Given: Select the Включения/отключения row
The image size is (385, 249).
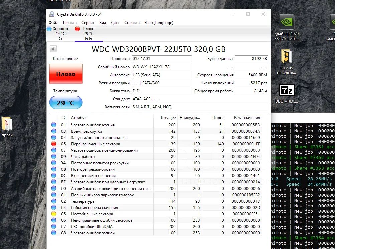Looking at the screenshot, I should [156, 175].
